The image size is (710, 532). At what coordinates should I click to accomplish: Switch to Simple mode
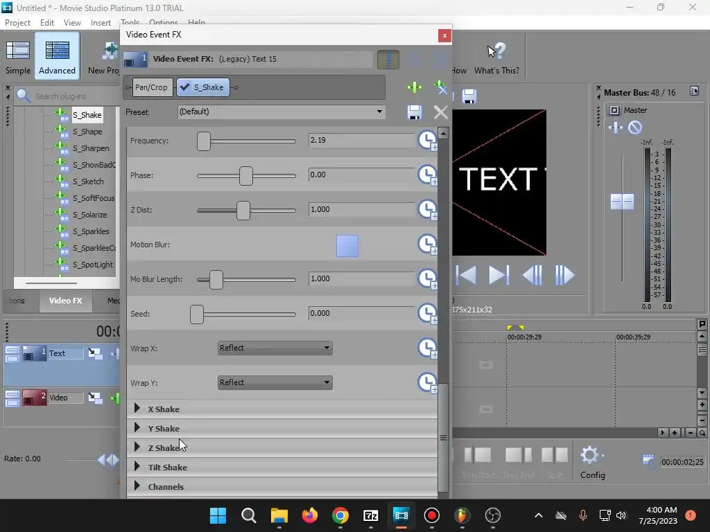point(18,57)
